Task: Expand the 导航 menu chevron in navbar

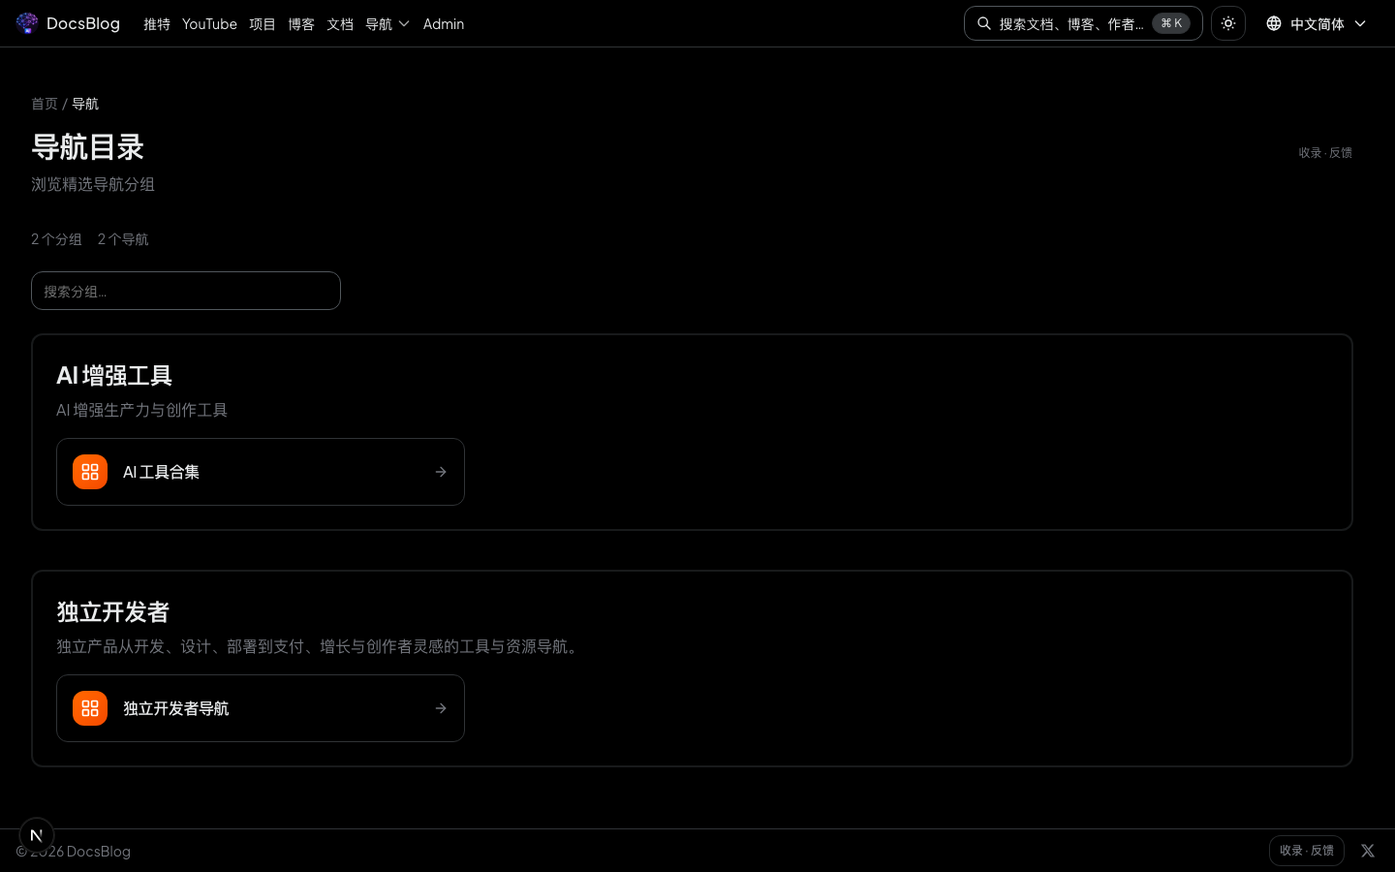Action: 404,24
